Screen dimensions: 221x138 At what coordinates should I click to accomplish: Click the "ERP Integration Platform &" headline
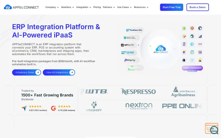(56, 27)
